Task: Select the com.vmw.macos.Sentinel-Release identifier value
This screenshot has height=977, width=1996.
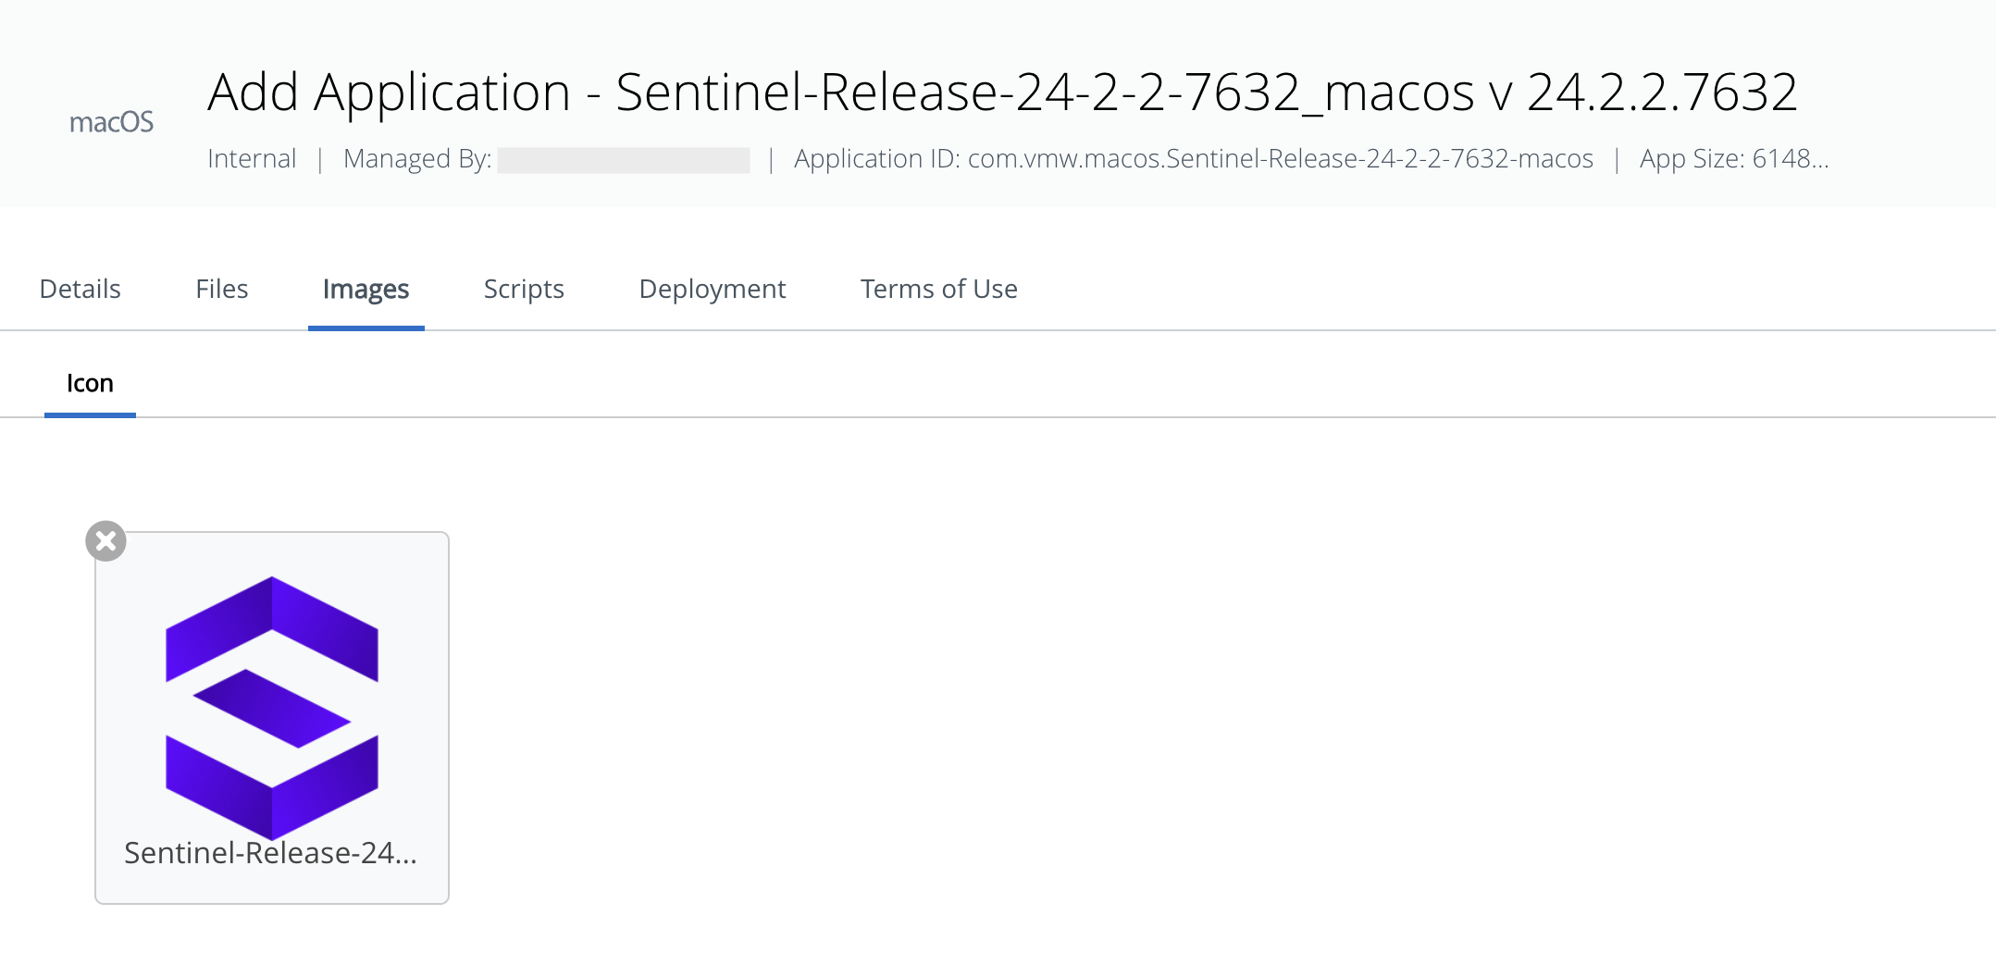Action: (1281, 159)
